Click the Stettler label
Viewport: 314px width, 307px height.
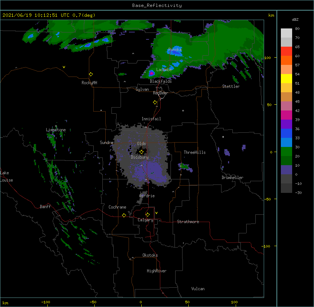(231, 86)
